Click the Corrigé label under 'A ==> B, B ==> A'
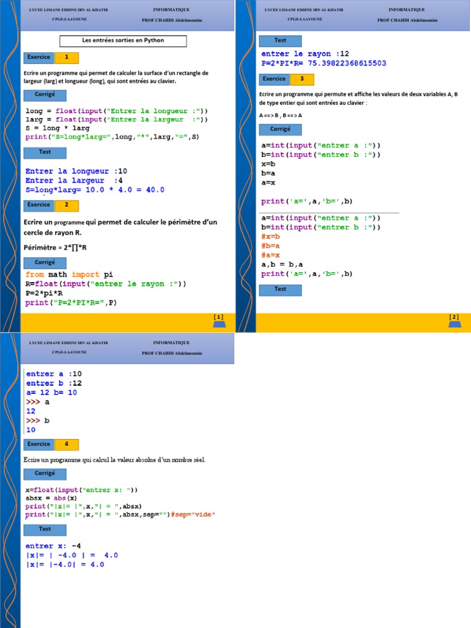 point(280,129)
